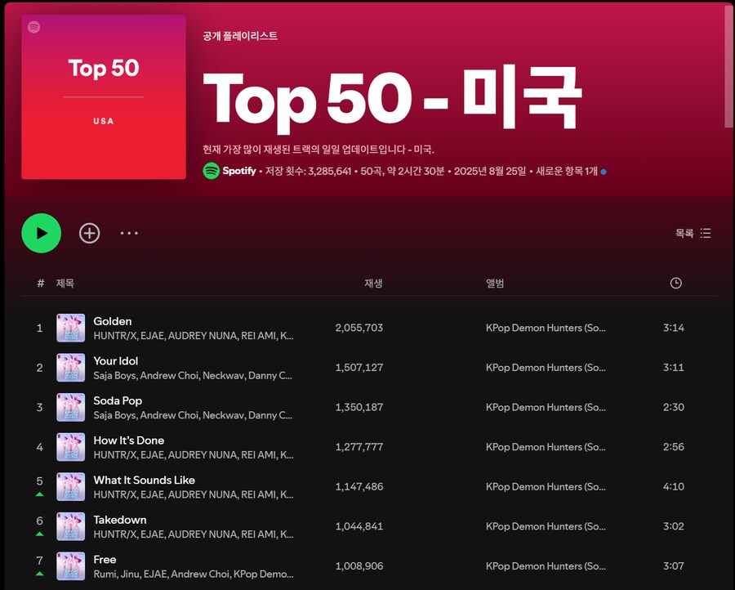Click track number 1 beside Golden

(x=40, y=328)
